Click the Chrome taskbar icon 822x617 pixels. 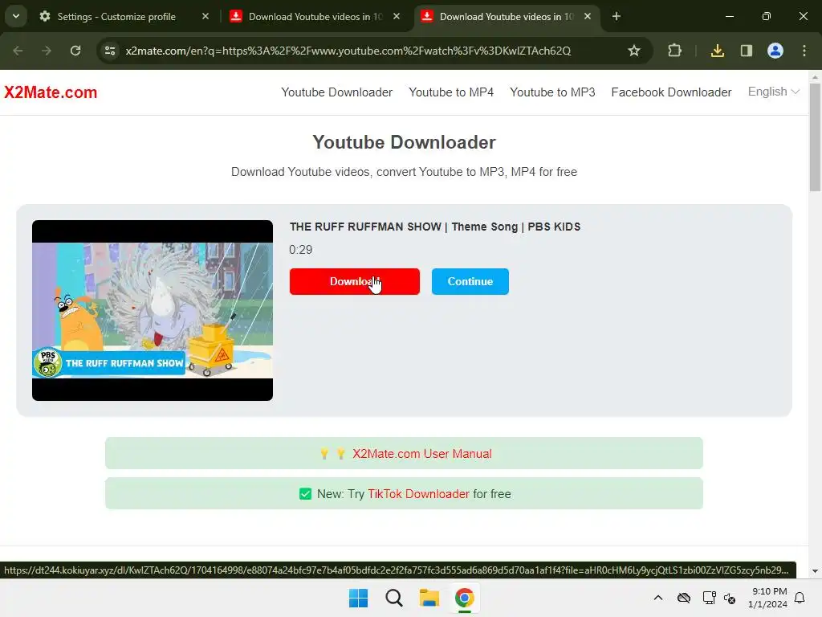465,598
